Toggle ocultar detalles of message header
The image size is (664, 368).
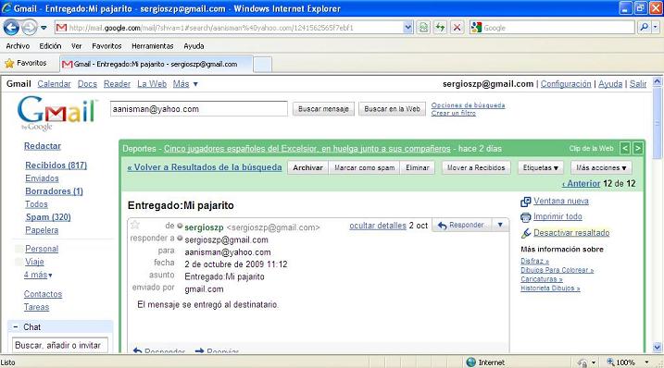pyautogui.click(x=378, y=226)
